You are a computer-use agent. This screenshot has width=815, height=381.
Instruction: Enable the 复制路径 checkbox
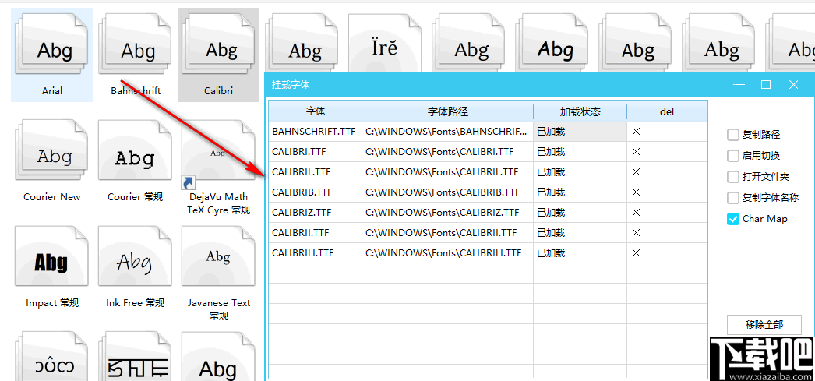733,135
